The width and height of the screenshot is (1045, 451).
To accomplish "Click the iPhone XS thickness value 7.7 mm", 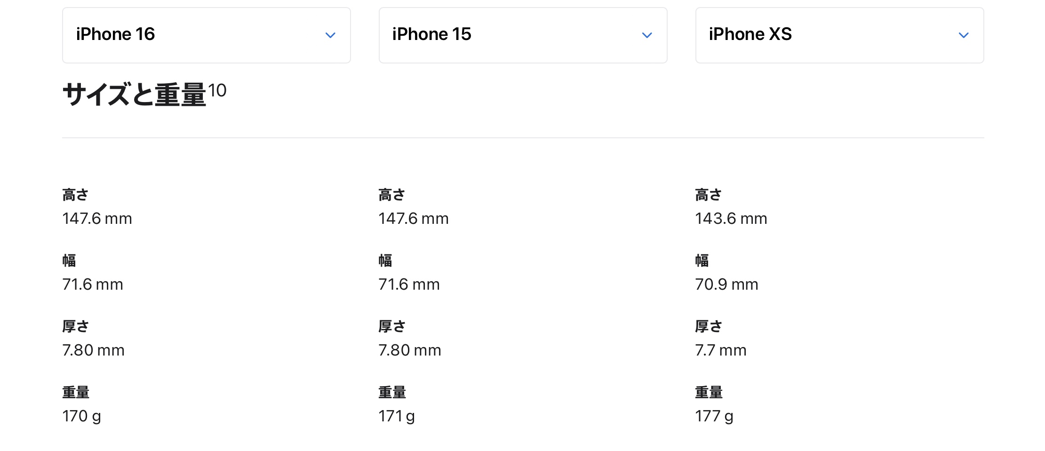I will 720,350.
